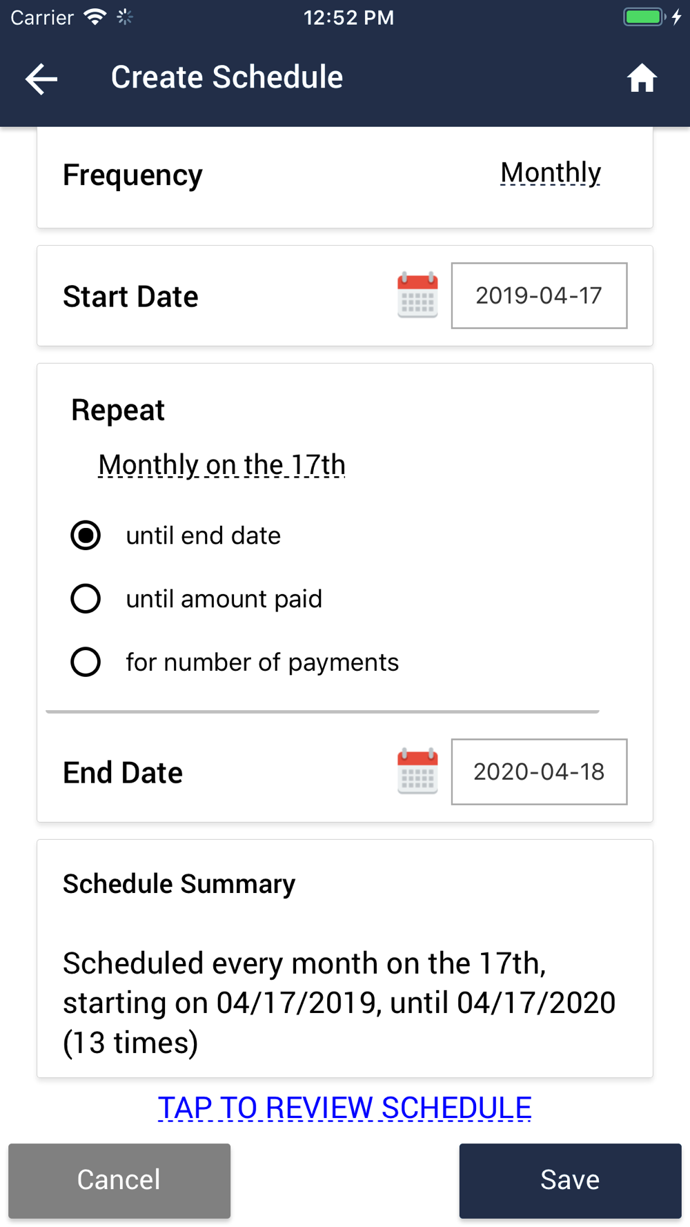
Task: Tap the back arrow icon
Action: tap(41, 79)
